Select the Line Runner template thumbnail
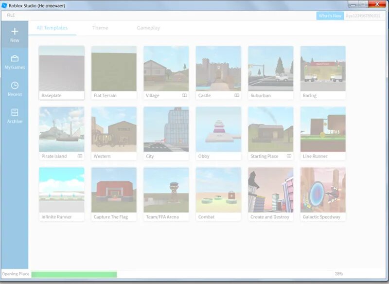Viewport: 389px width, 284px height. [x=323, y=129]
